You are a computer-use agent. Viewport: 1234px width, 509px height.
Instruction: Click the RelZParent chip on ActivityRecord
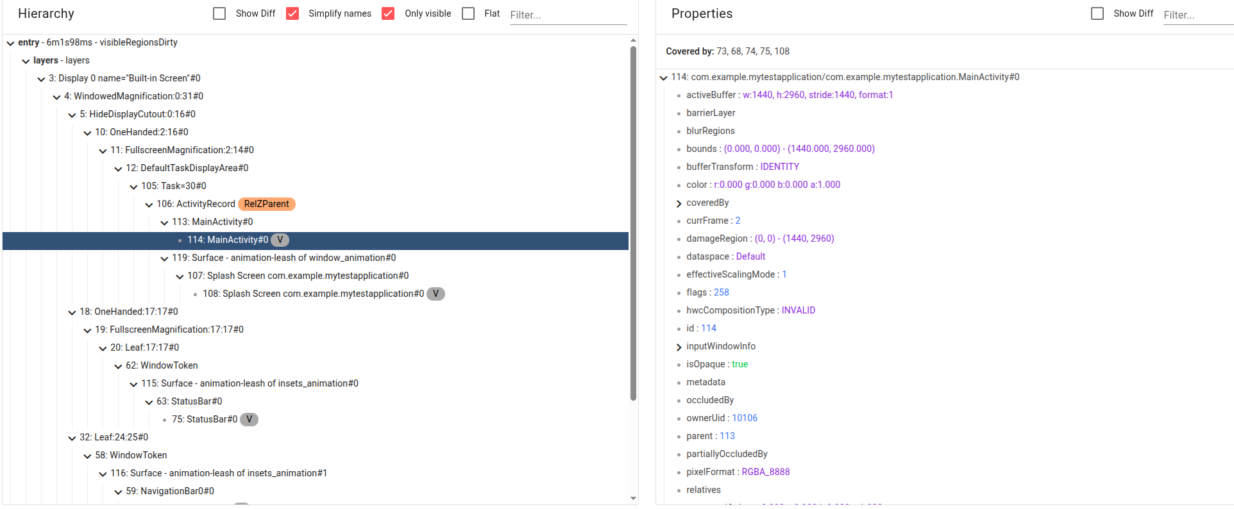(266, 204)
